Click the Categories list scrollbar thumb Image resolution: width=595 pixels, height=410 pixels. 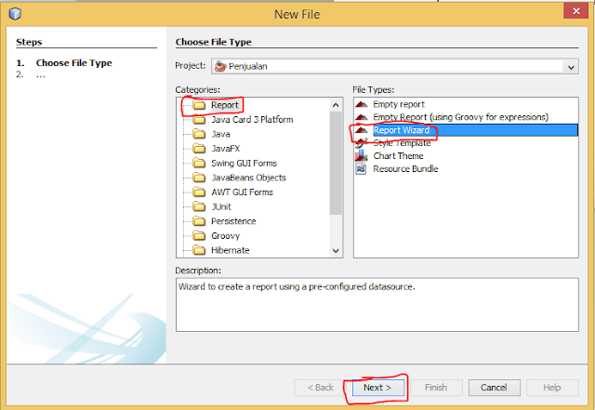click(336, 163)
